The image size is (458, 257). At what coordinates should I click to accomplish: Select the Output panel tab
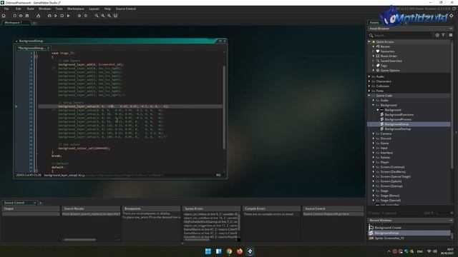(31, 208)
